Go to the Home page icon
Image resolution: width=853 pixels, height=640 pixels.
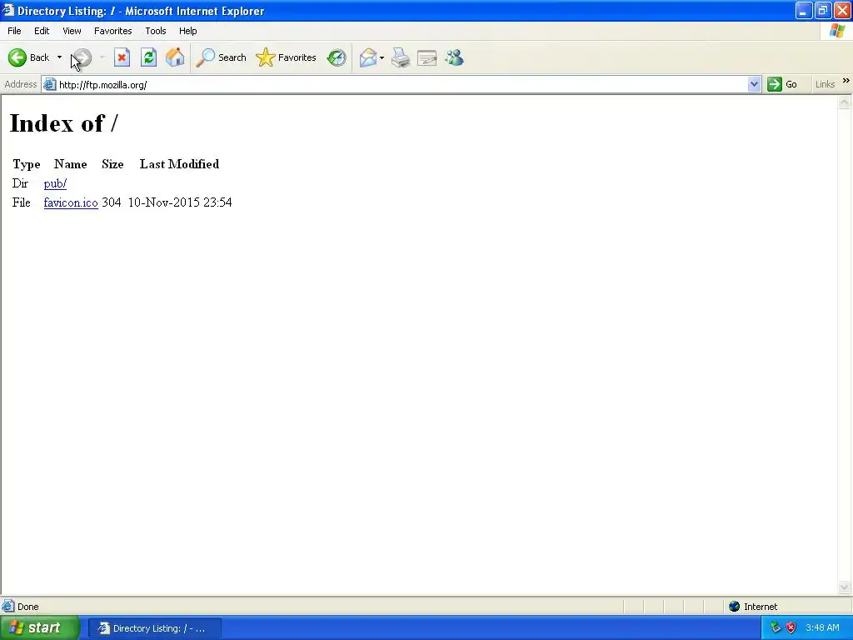tap(175, 57)
